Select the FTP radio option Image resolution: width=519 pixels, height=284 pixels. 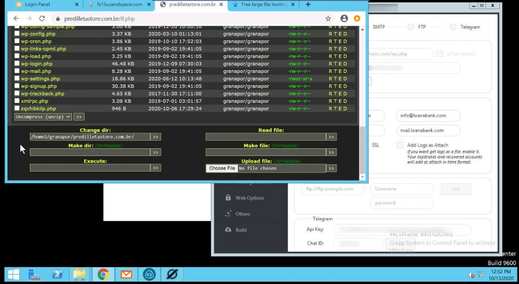(411, 27)
